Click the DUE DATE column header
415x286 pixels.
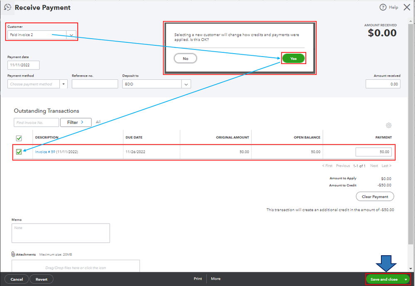[x=134, y=138]
